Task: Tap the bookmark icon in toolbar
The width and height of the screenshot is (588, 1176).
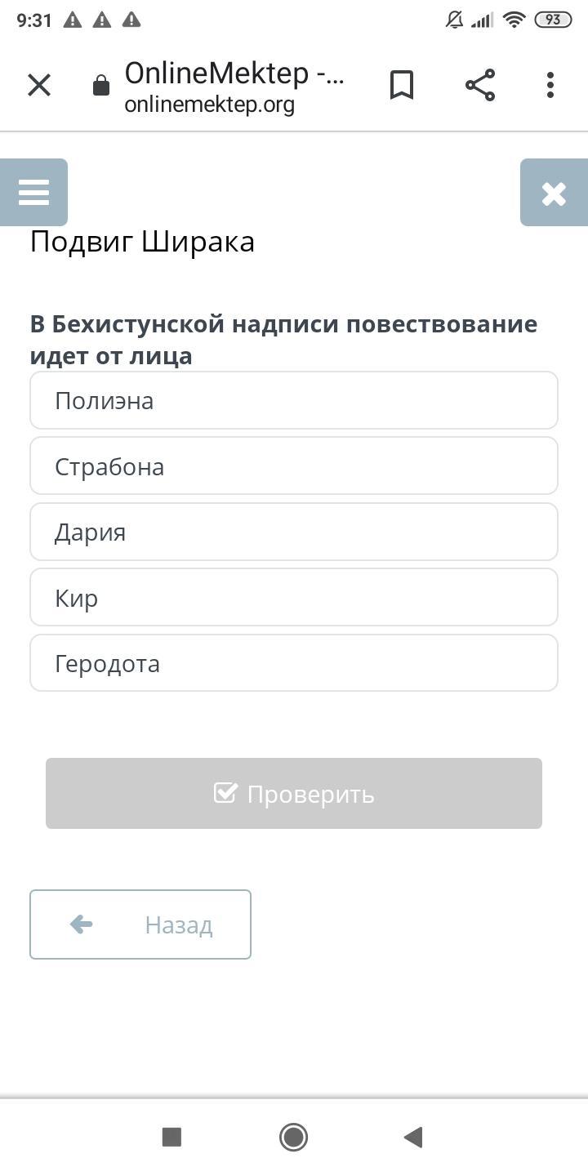Action: [402, 85]
